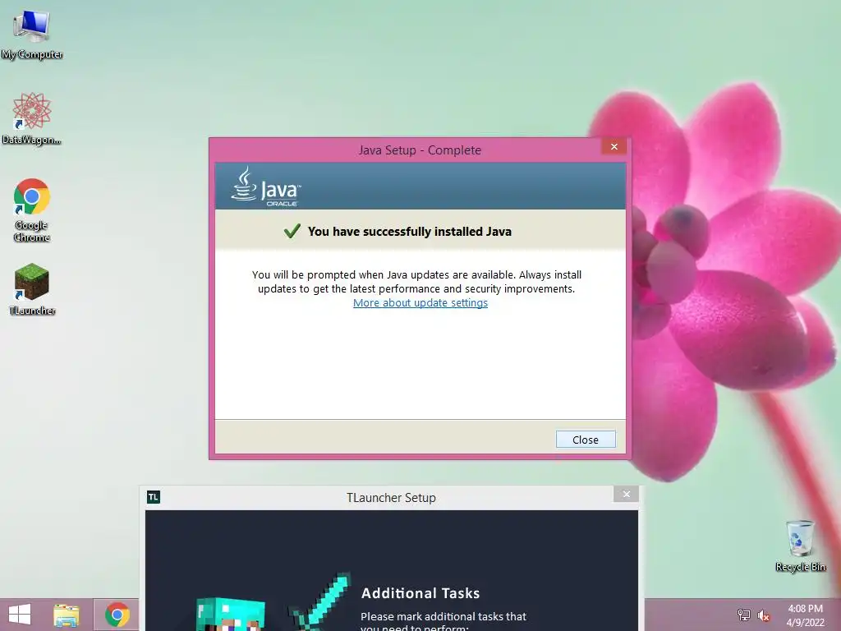Switch to Chrome in the taskbar
The image size is (841, 631).
(117, 615)
